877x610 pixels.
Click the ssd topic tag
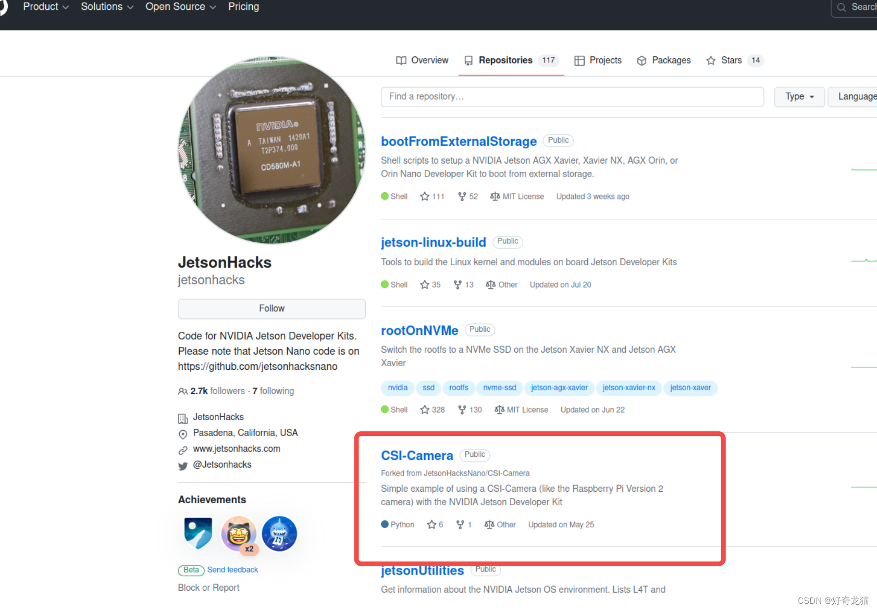pyautogui.click(x=428, y=388)
